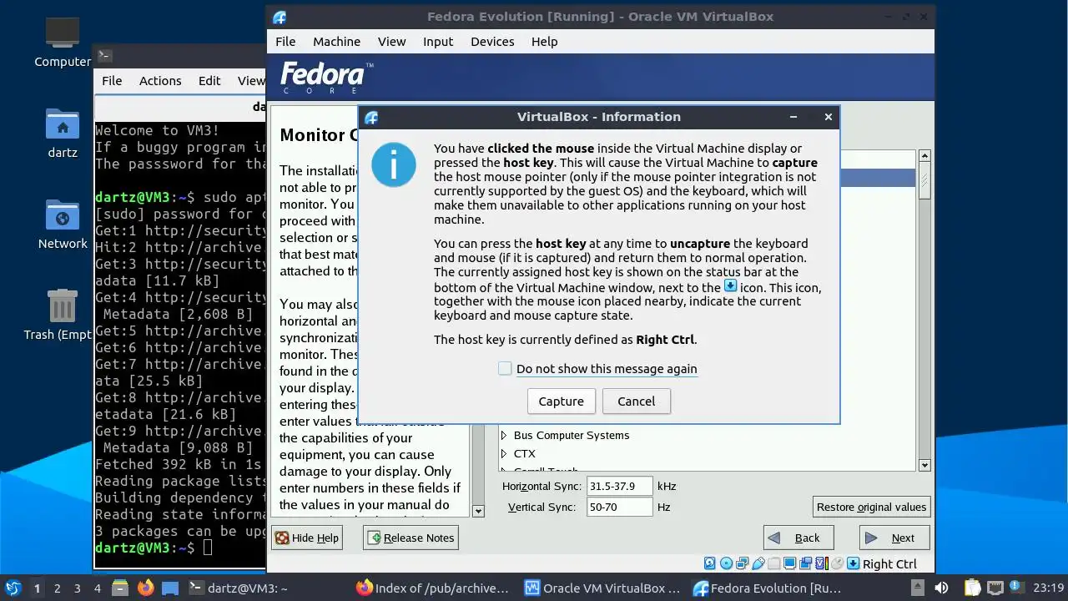Switch to Index of /pub/archive Firefox window
This screenshot has width=1068, height=601.
point(432,588)
